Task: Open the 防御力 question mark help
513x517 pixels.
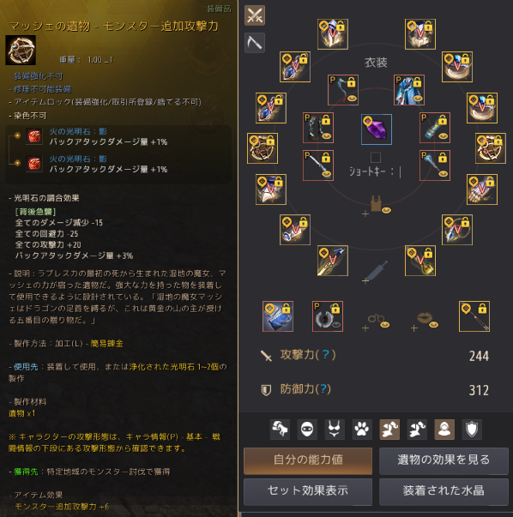Action: (323, 389)
